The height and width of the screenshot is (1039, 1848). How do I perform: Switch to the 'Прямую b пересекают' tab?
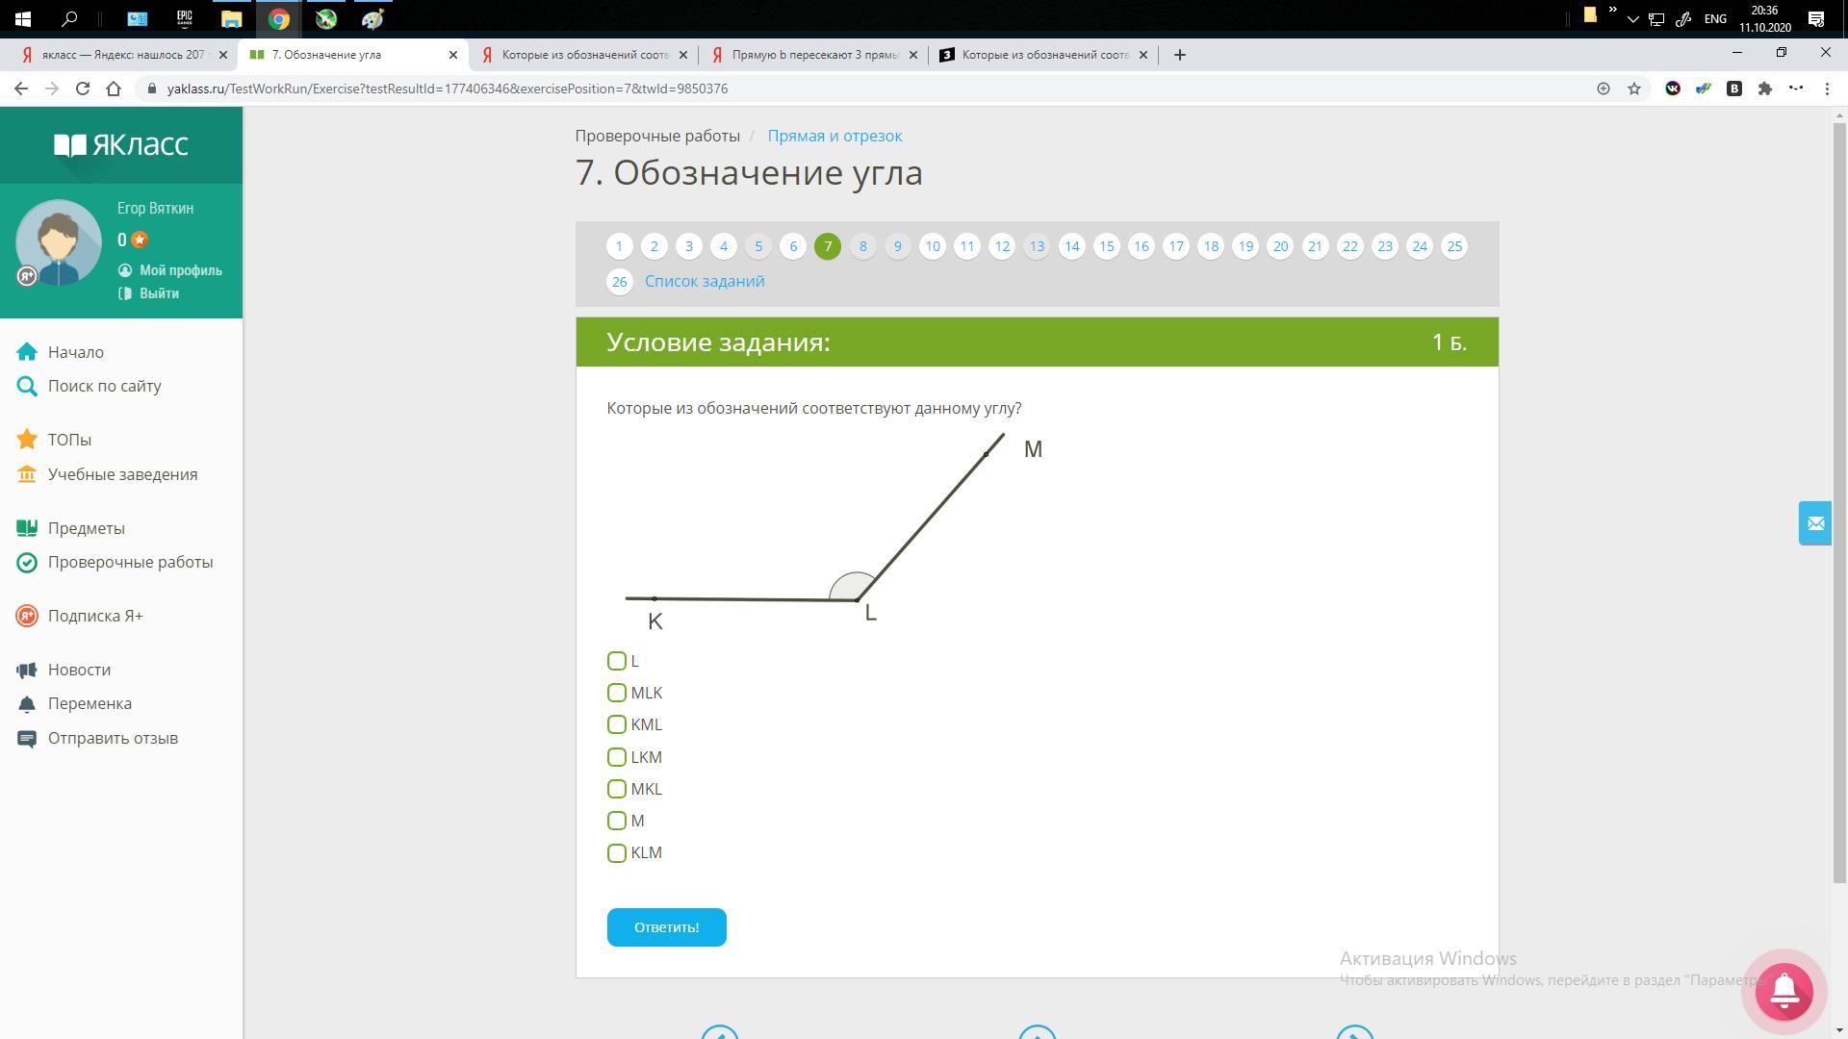pyautogui.click(x=814, y=55)
